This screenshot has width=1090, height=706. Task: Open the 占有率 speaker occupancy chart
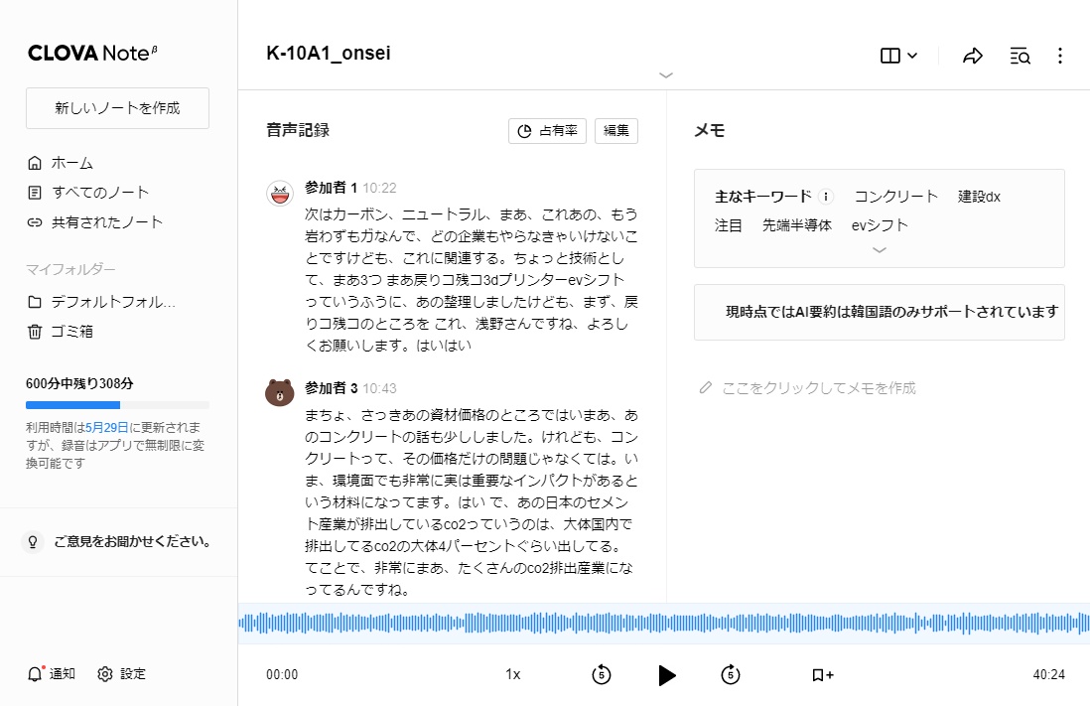pos(547,130)
